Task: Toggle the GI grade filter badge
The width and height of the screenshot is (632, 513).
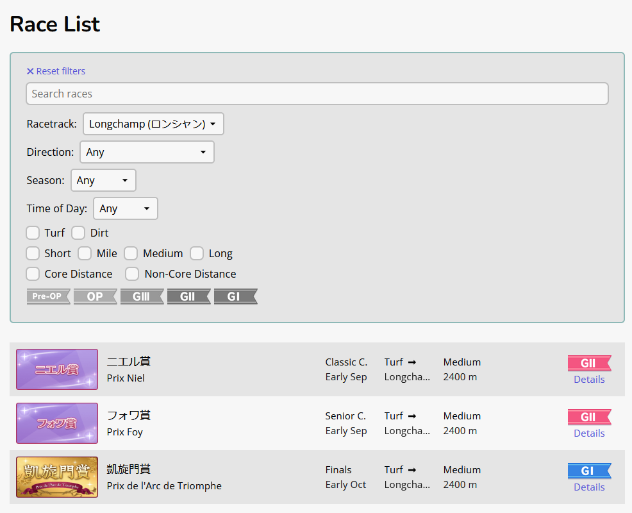Action: click(235, 296)
